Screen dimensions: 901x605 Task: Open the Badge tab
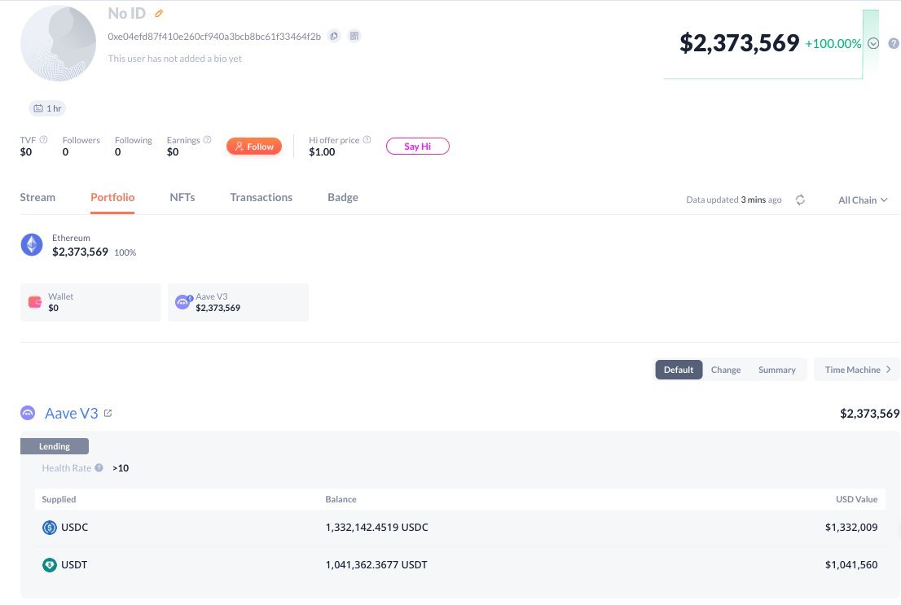343,197
